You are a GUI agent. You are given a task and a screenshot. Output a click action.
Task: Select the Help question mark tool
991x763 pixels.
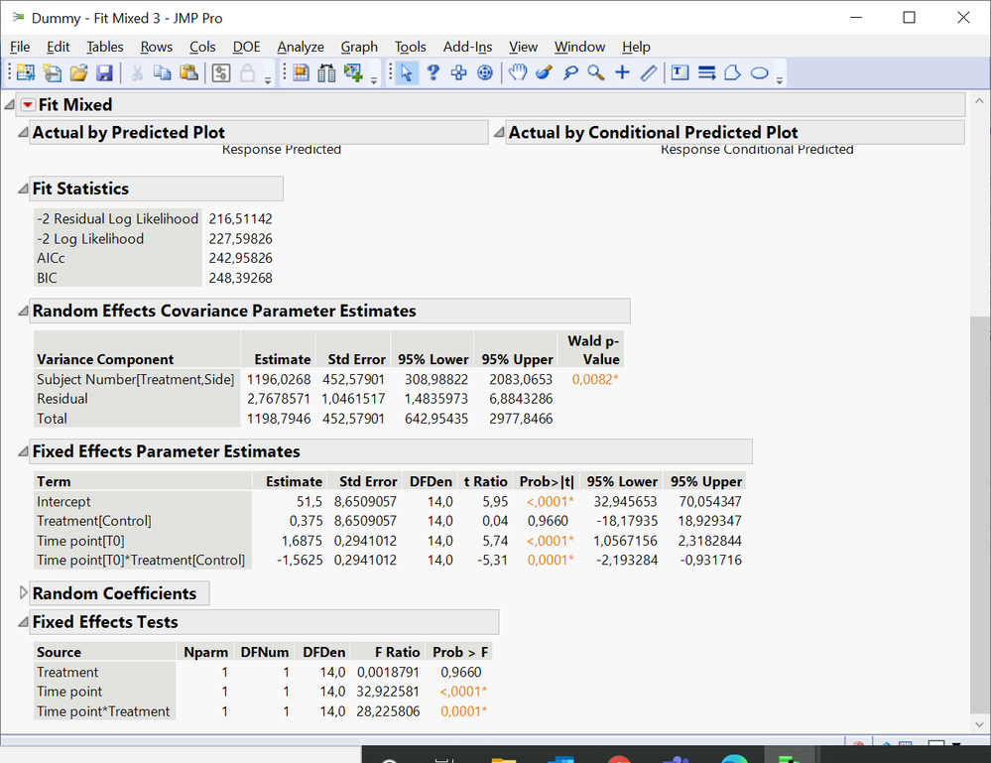(x=433, y=72)
